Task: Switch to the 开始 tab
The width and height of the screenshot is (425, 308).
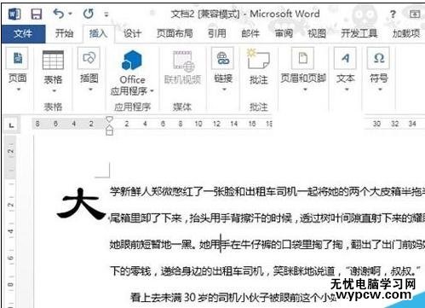Action: [64, 33]
